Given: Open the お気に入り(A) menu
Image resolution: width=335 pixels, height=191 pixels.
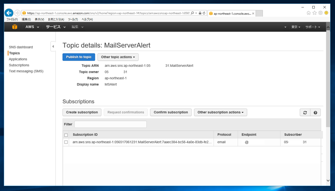Looking at the screenshot, I should (x=56, y=19).
